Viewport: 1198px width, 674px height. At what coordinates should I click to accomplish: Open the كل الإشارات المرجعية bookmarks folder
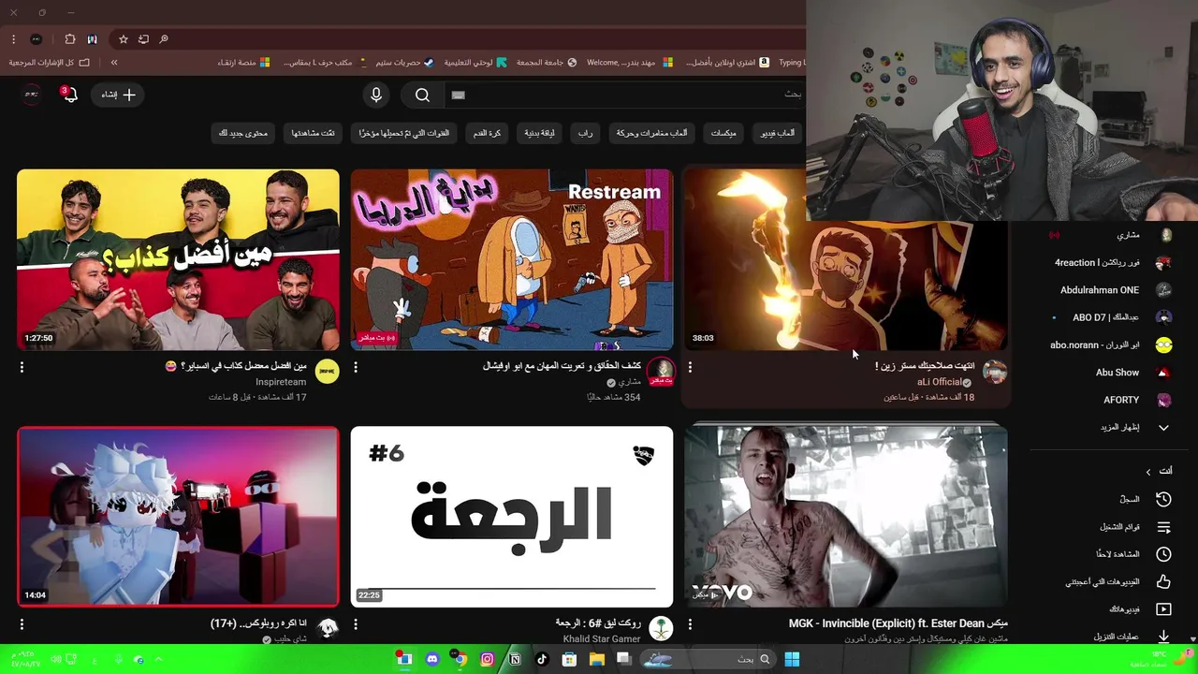pos(50,63)
